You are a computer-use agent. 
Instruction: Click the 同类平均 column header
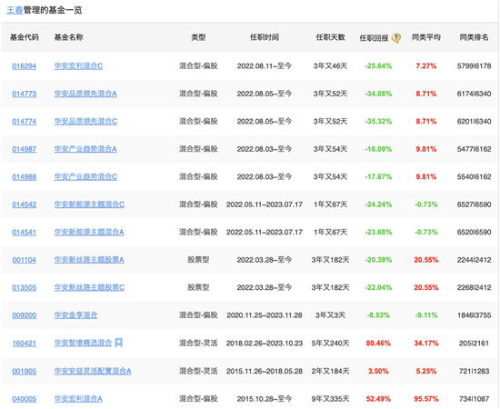click(x=426, y=37)
